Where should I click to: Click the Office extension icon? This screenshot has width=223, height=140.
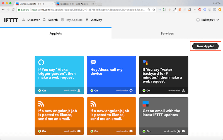(x=190, y=10)
